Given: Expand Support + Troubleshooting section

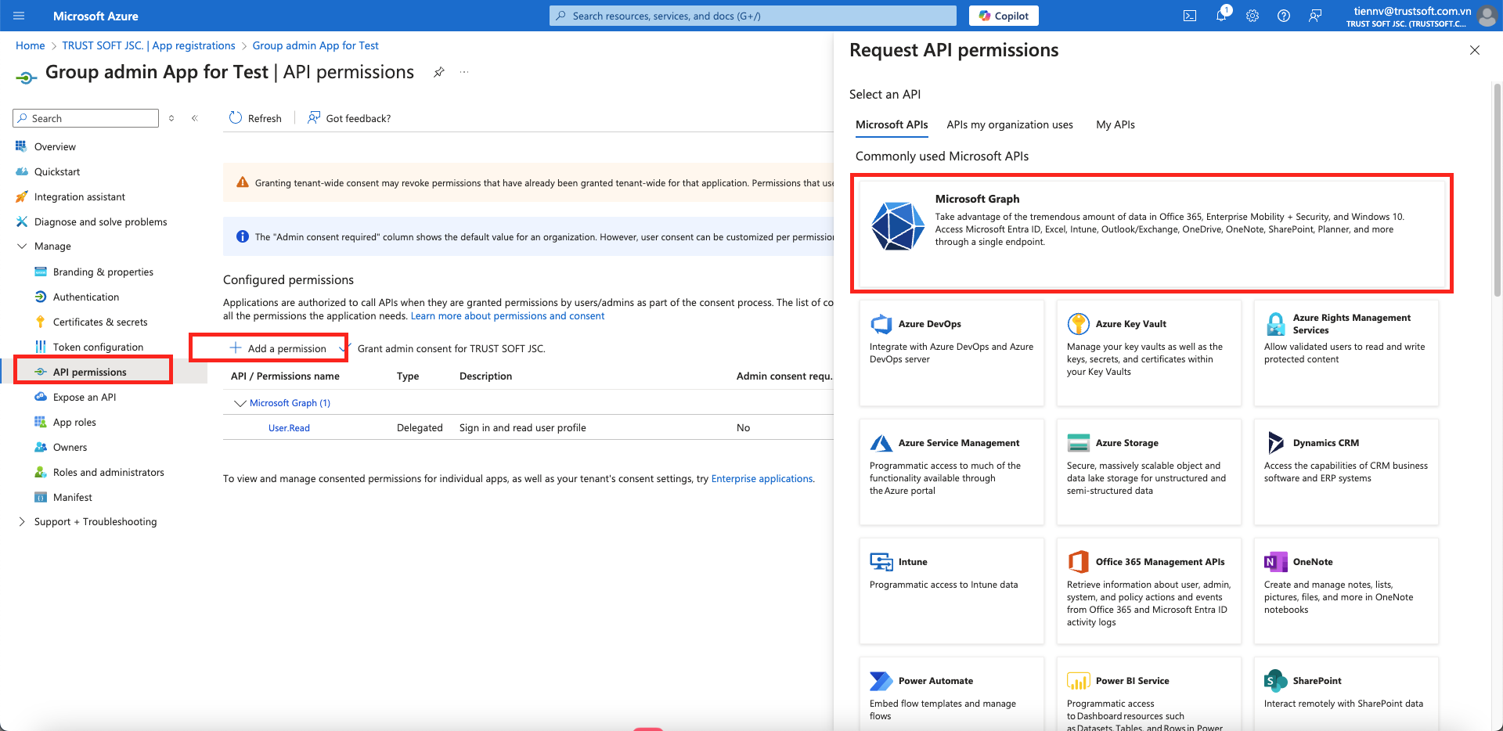Looking at the screenshot, I should tap(21, 521).
